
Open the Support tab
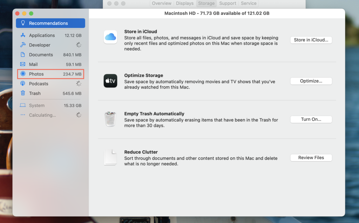coord(228,3)
